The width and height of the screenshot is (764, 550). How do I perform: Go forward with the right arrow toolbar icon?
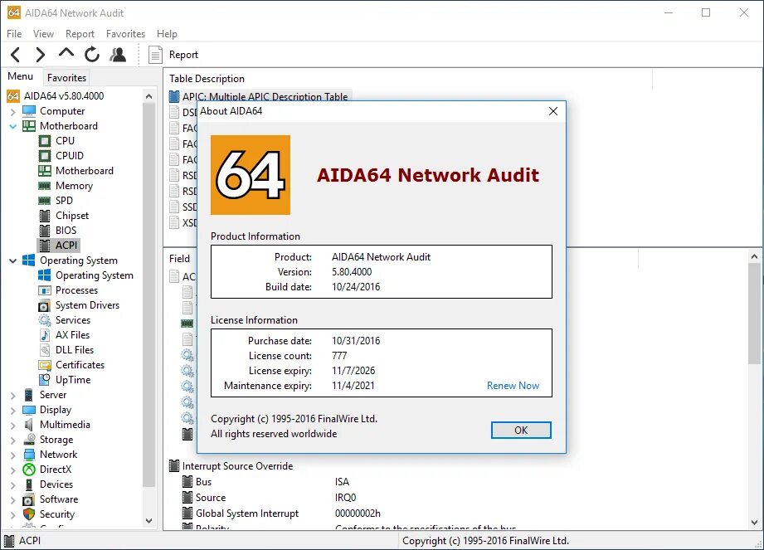pos(41,55)
